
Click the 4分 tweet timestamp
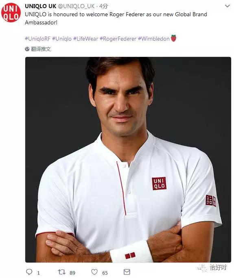[103, 6]
